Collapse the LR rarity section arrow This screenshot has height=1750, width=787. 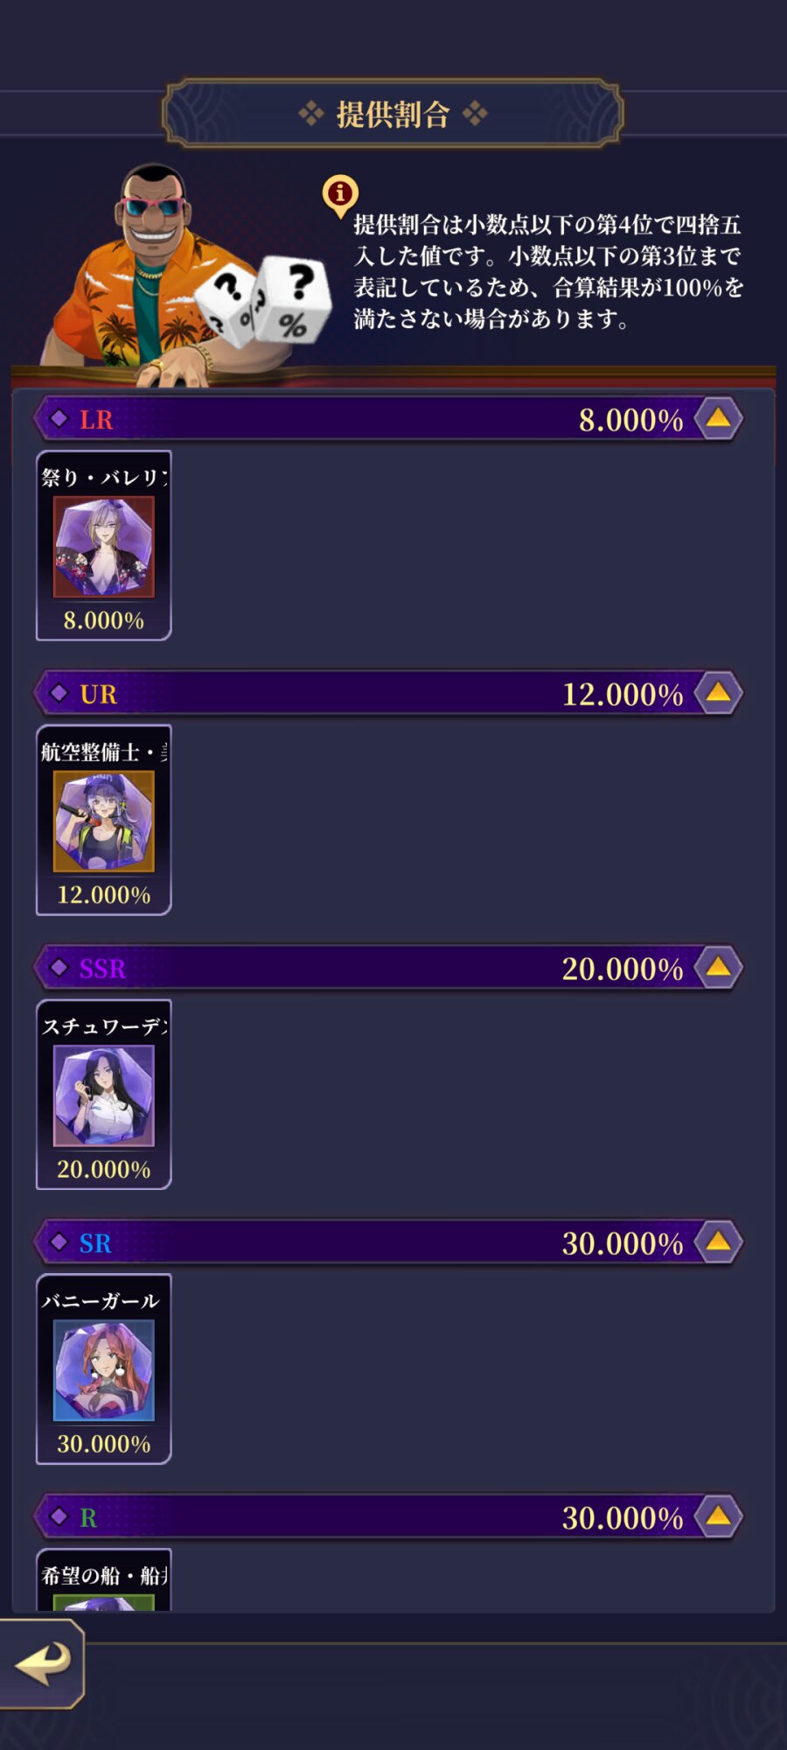pyautogui.click(x=718, y=419)
